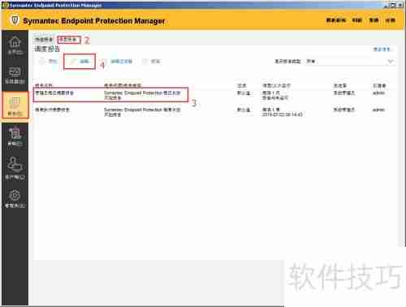Click the report description column header
The width and height of the screenshot is (406, 307).
tap(123, 85)
